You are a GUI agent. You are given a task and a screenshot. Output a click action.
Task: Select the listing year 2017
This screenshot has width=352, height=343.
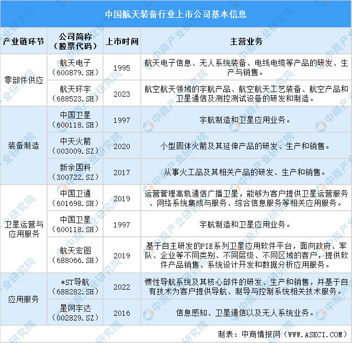click(x=122, y=173)
